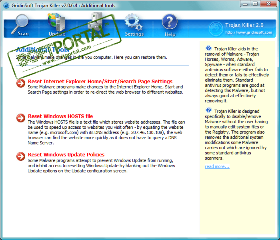Open the Reset Windows Update Policies link
The width and height of the screenshot is (280, 240).
coord(66,155)
